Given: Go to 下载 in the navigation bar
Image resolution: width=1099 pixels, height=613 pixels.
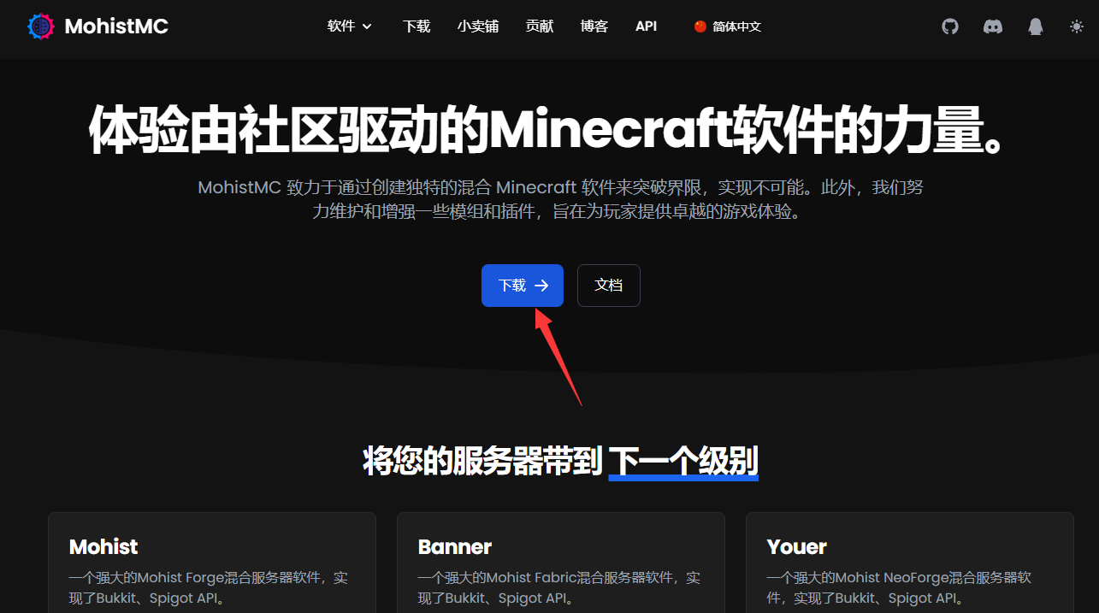Looking at the screenshot, I should point(417,27).
